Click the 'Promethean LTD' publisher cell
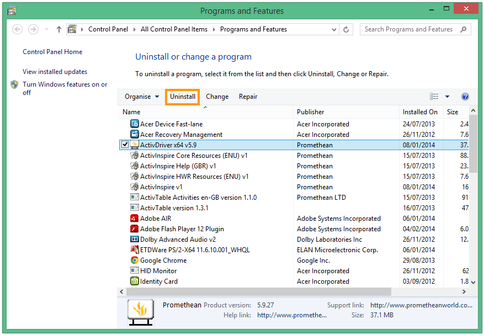484x335 pixels. point(321,198)
